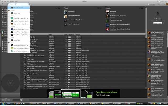Open Local Files in the sidebar
Viewport: 168px width, 106px height.
5,33
